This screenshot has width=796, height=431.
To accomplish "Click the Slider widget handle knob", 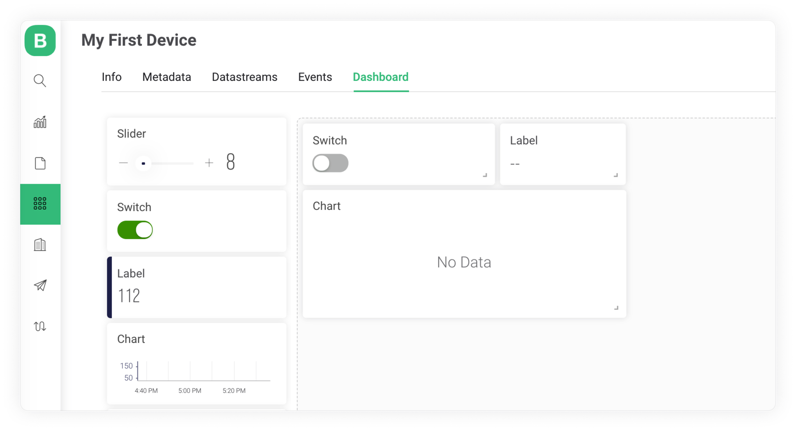I will click(x=143, y=163).
